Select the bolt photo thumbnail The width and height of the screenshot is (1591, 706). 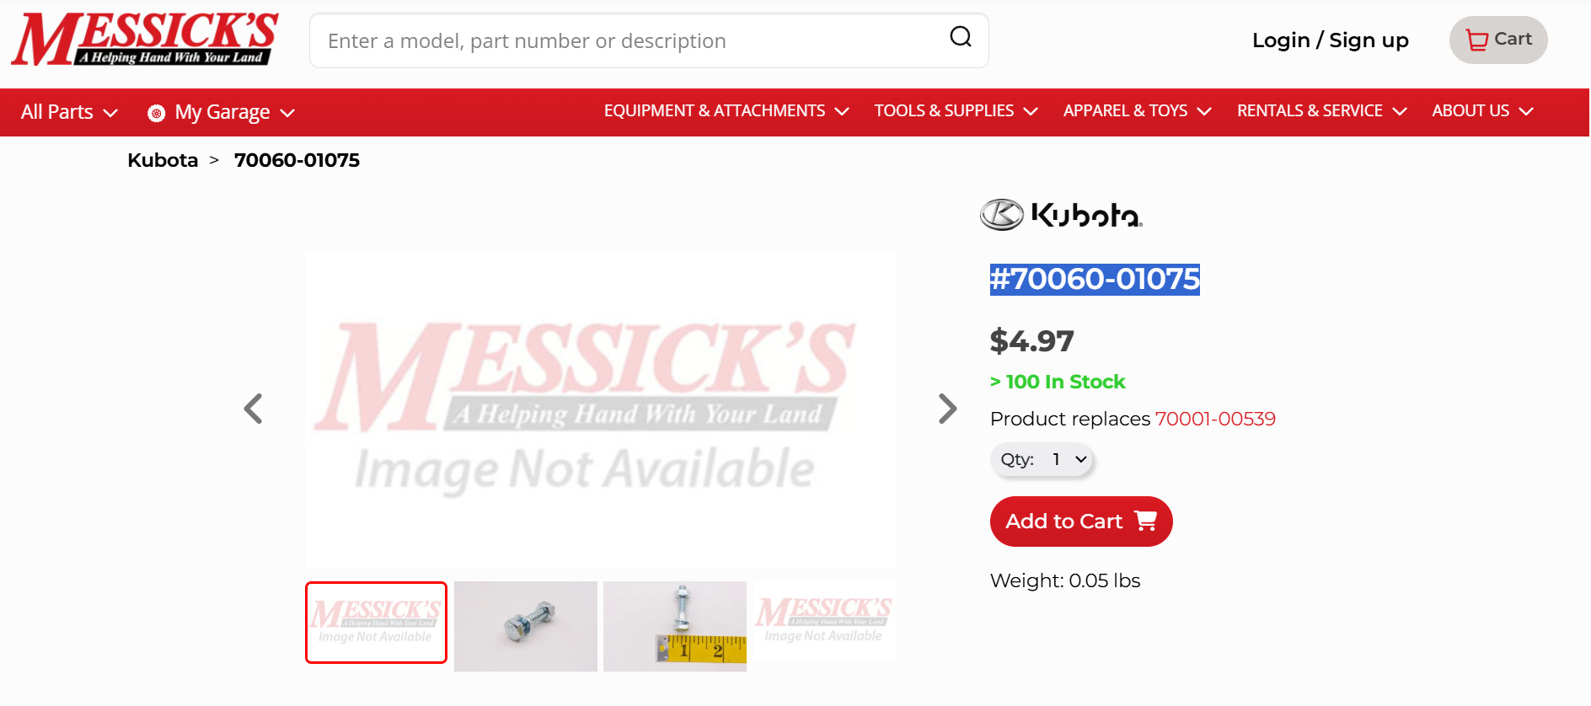[526, 626]
